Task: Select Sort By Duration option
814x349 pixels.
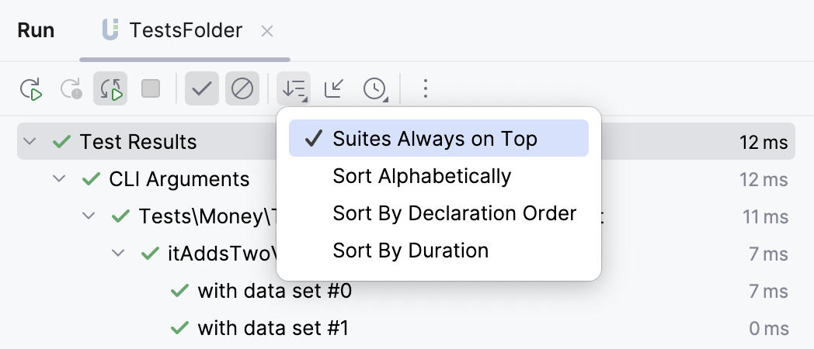Action: coord(410,251)
